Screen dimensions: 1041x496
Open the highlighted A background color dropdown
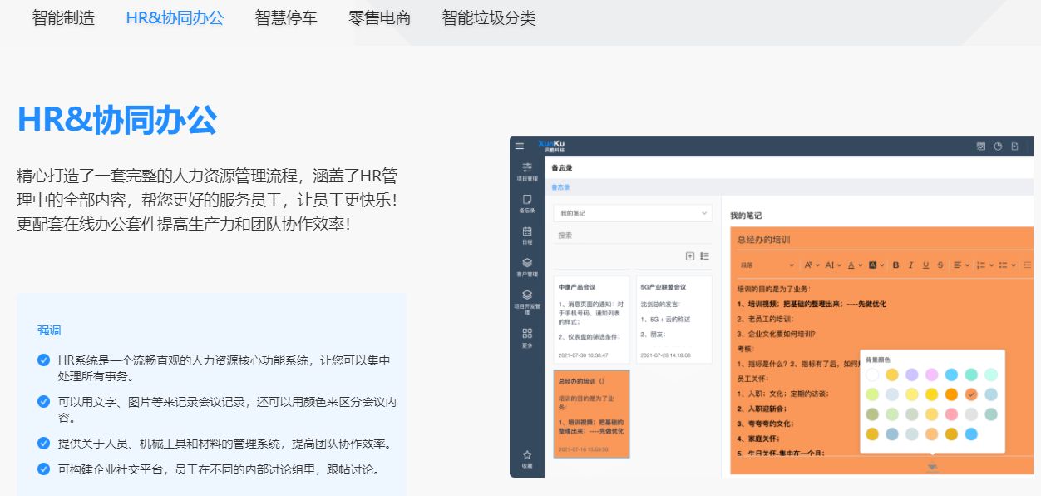(876, 265)
